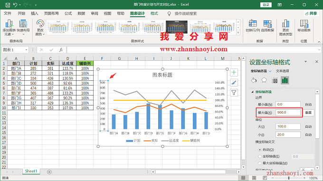Screen dimensions: 323x181
Task: Select the Effects pentagon icon
Action: tap(264, 80)
